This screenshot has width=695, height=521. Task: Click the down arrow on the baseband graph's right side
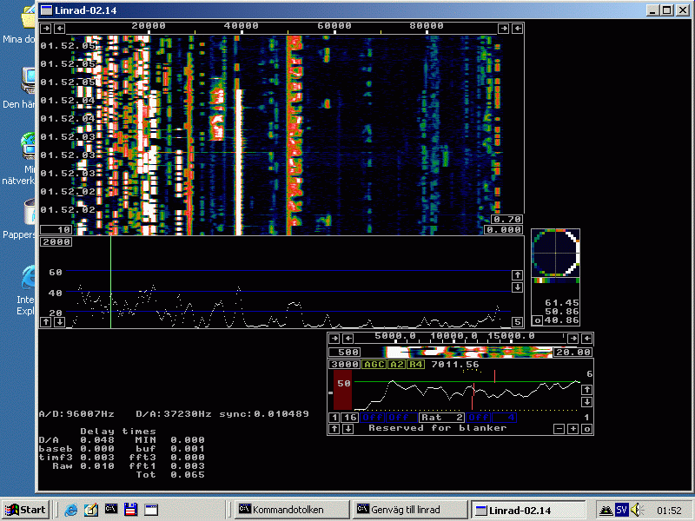point(587,402)
